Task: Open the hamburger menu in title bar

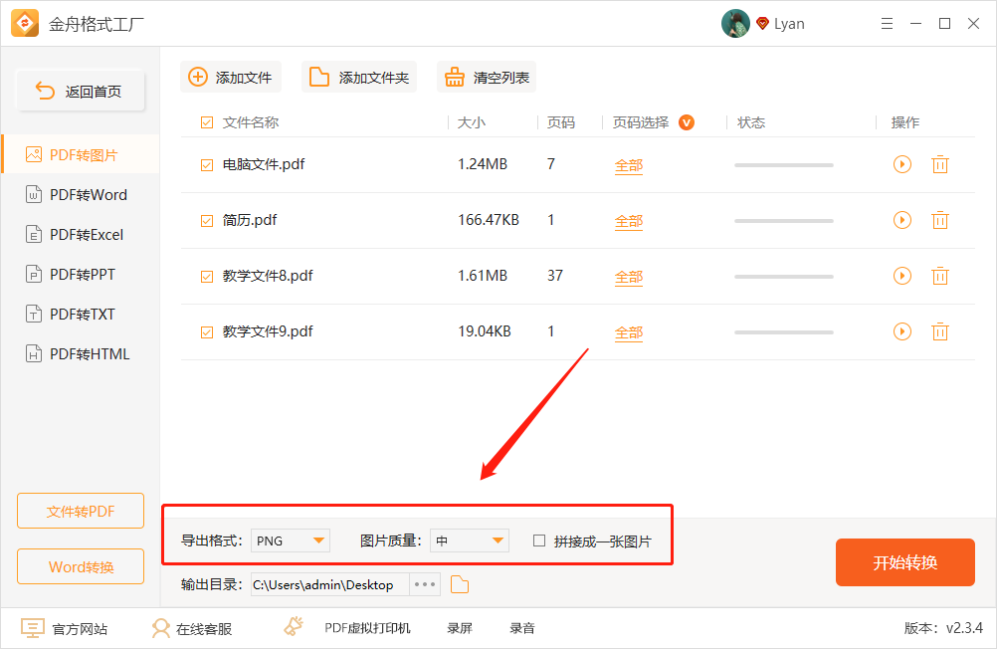Action: tap(887, 24)
